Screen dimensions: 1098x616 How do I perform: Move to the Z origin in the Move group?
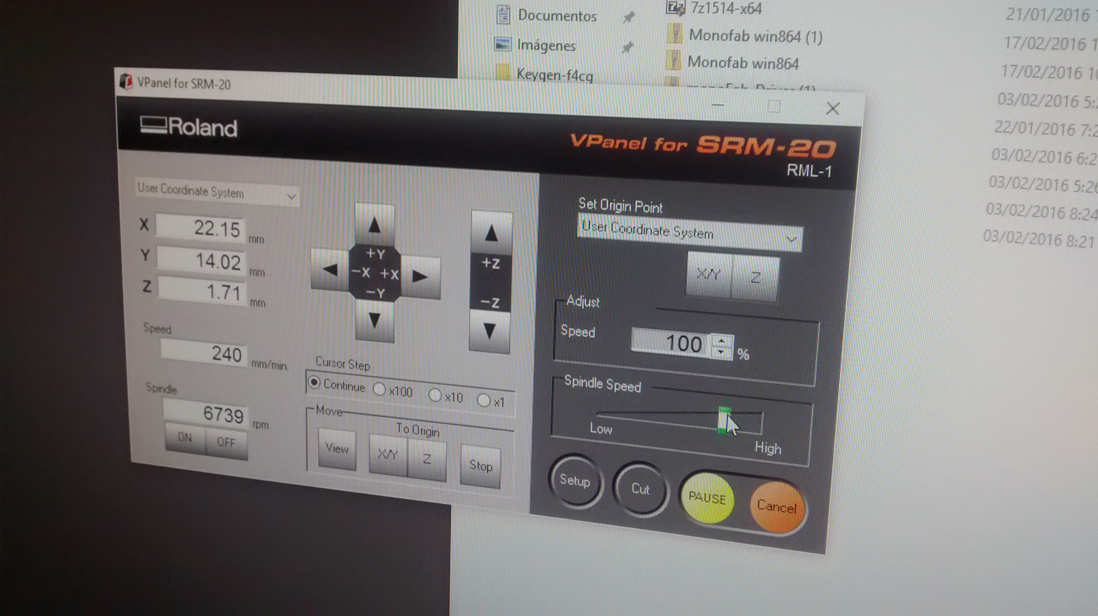pos(427,460)
